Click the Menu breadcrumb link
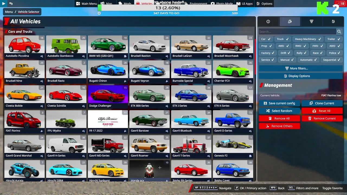The image size is (347, 195). pos(9,12)
